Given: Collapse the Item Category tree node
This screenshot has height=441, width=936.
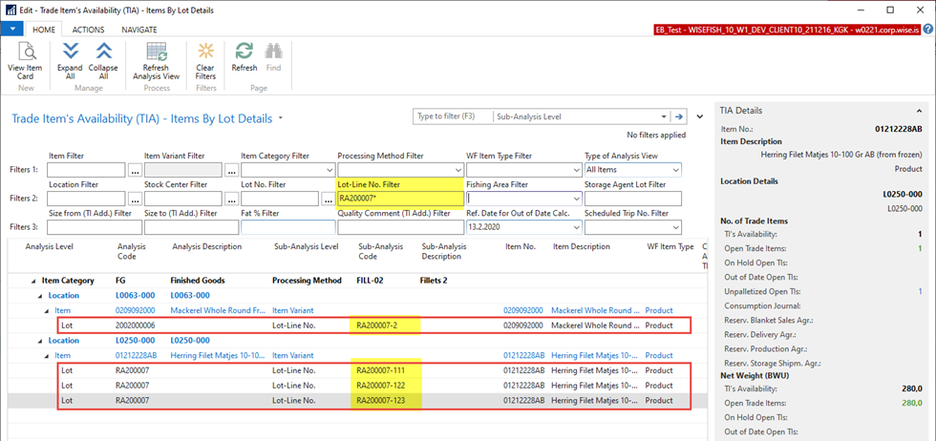Looking at the screenshot, I should tap(35, 281).
